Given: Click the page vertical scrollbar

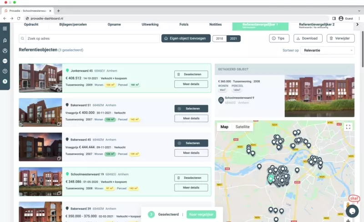Looking at the screenshot, I should coord(362,49).
